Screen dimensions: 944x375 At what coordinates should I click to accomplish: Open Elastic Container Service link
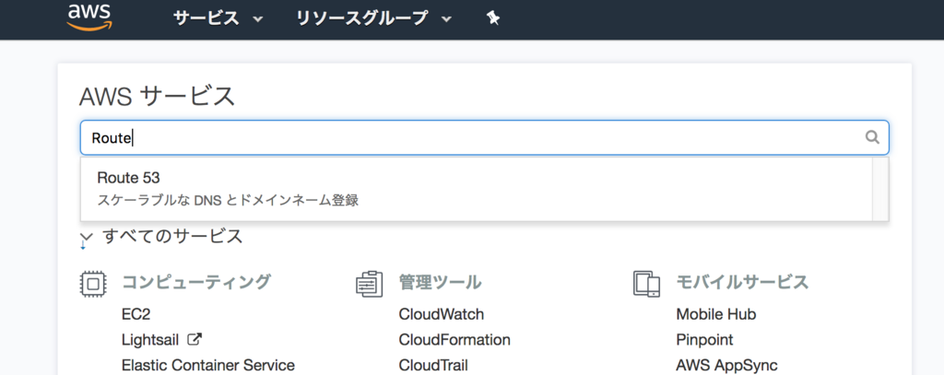(207, 366)
